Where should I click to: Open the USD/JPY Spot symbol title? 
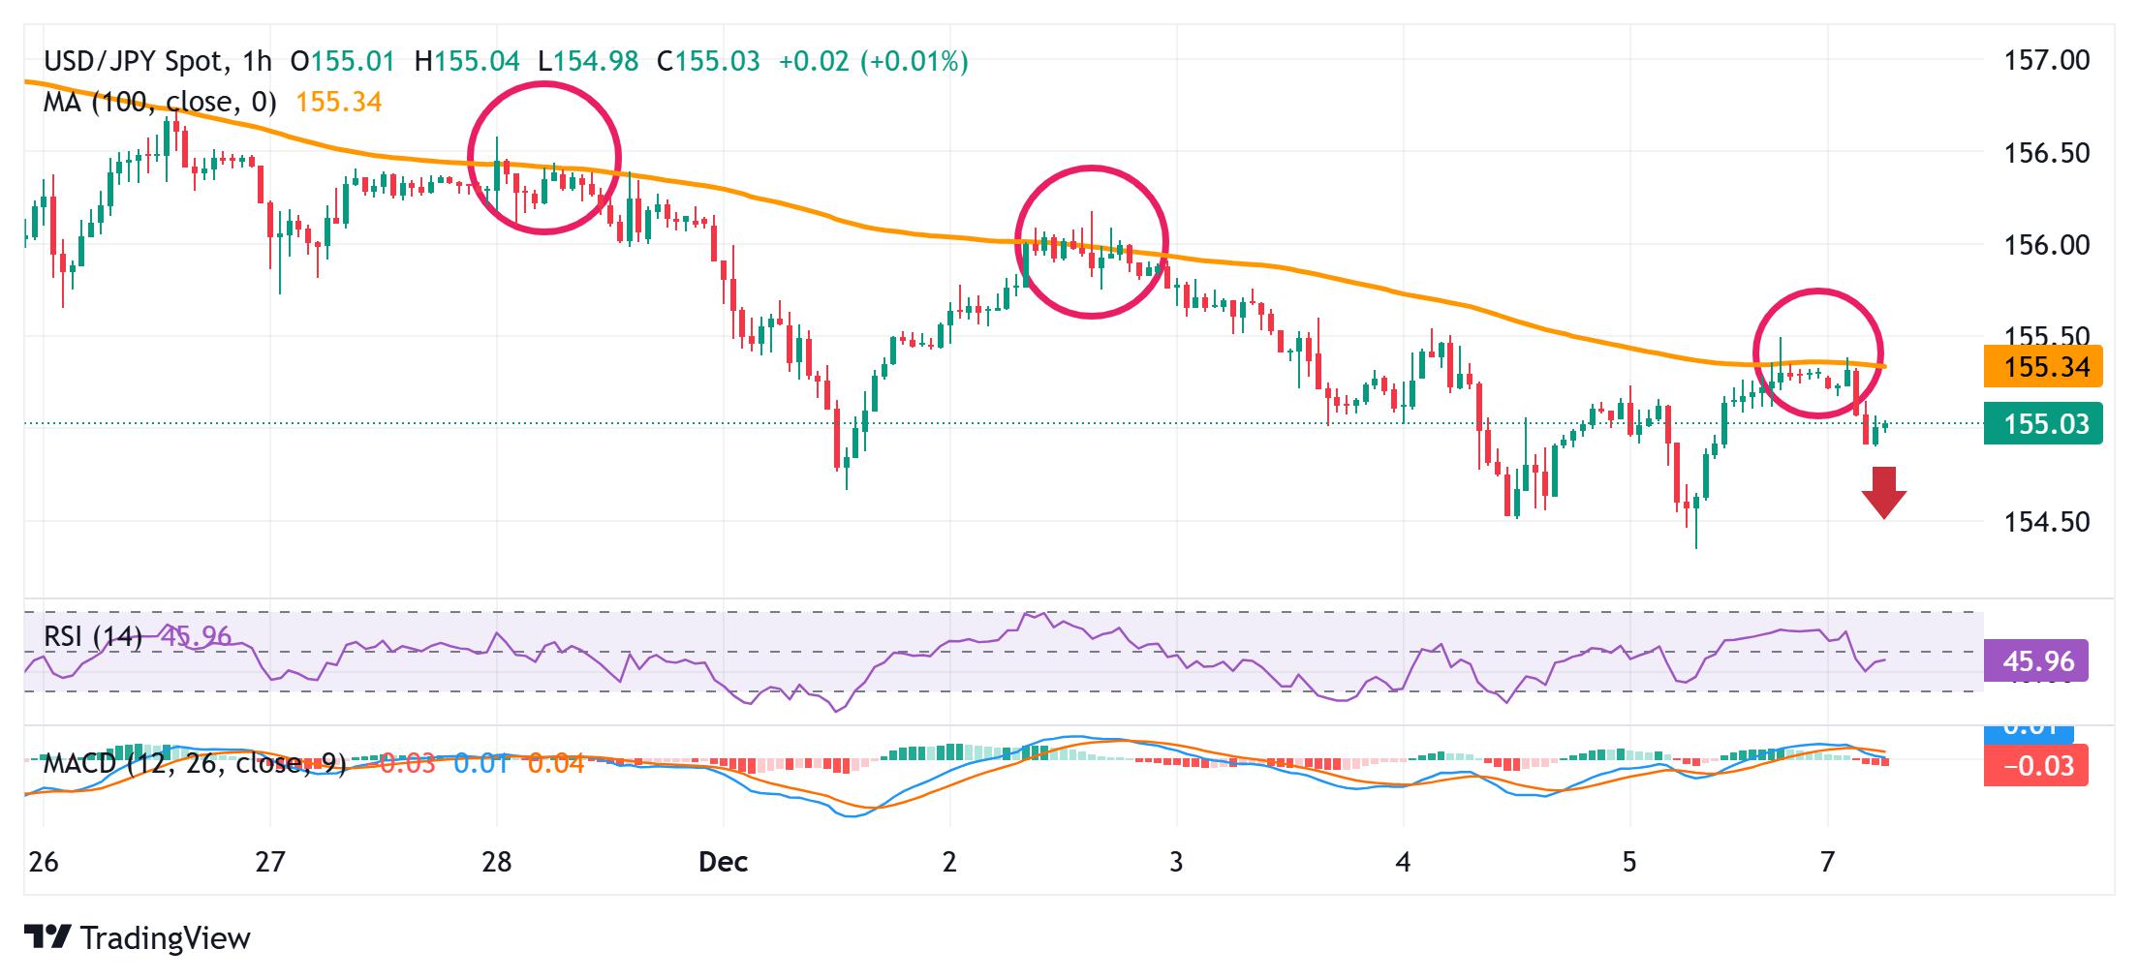coord(134,62)
